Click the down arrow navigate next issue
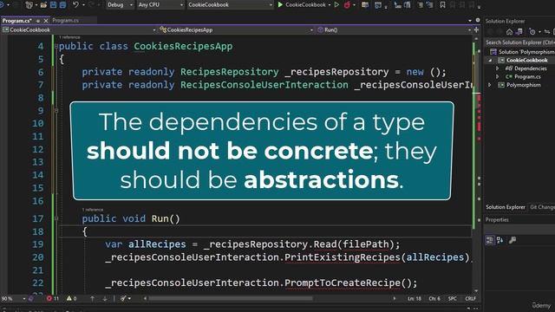 pos(105,298)
